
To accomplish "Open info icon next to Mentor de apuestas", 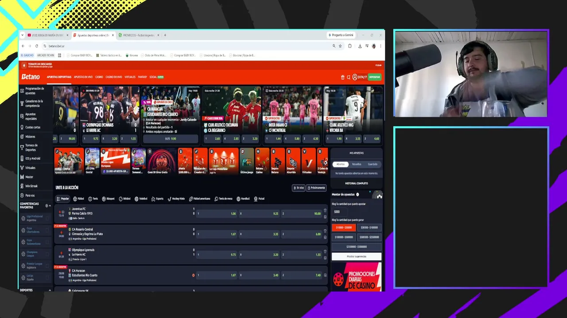I will point(357,194).
